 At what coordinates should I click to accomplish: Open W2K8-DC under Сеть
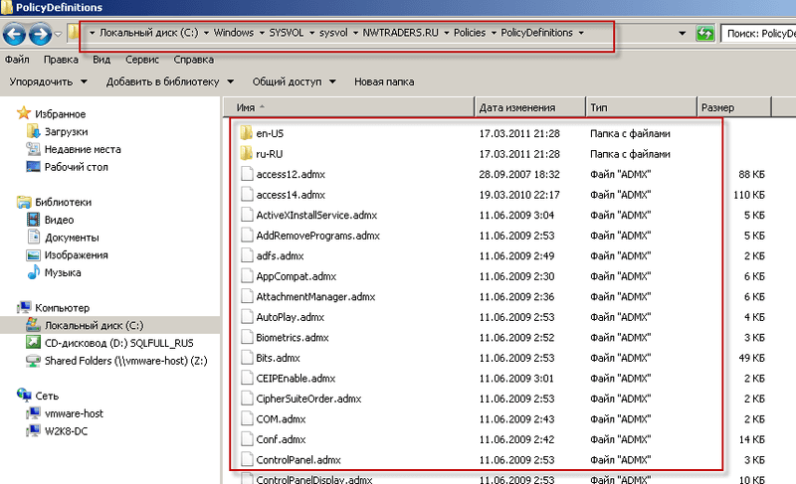tap(66, 431)
